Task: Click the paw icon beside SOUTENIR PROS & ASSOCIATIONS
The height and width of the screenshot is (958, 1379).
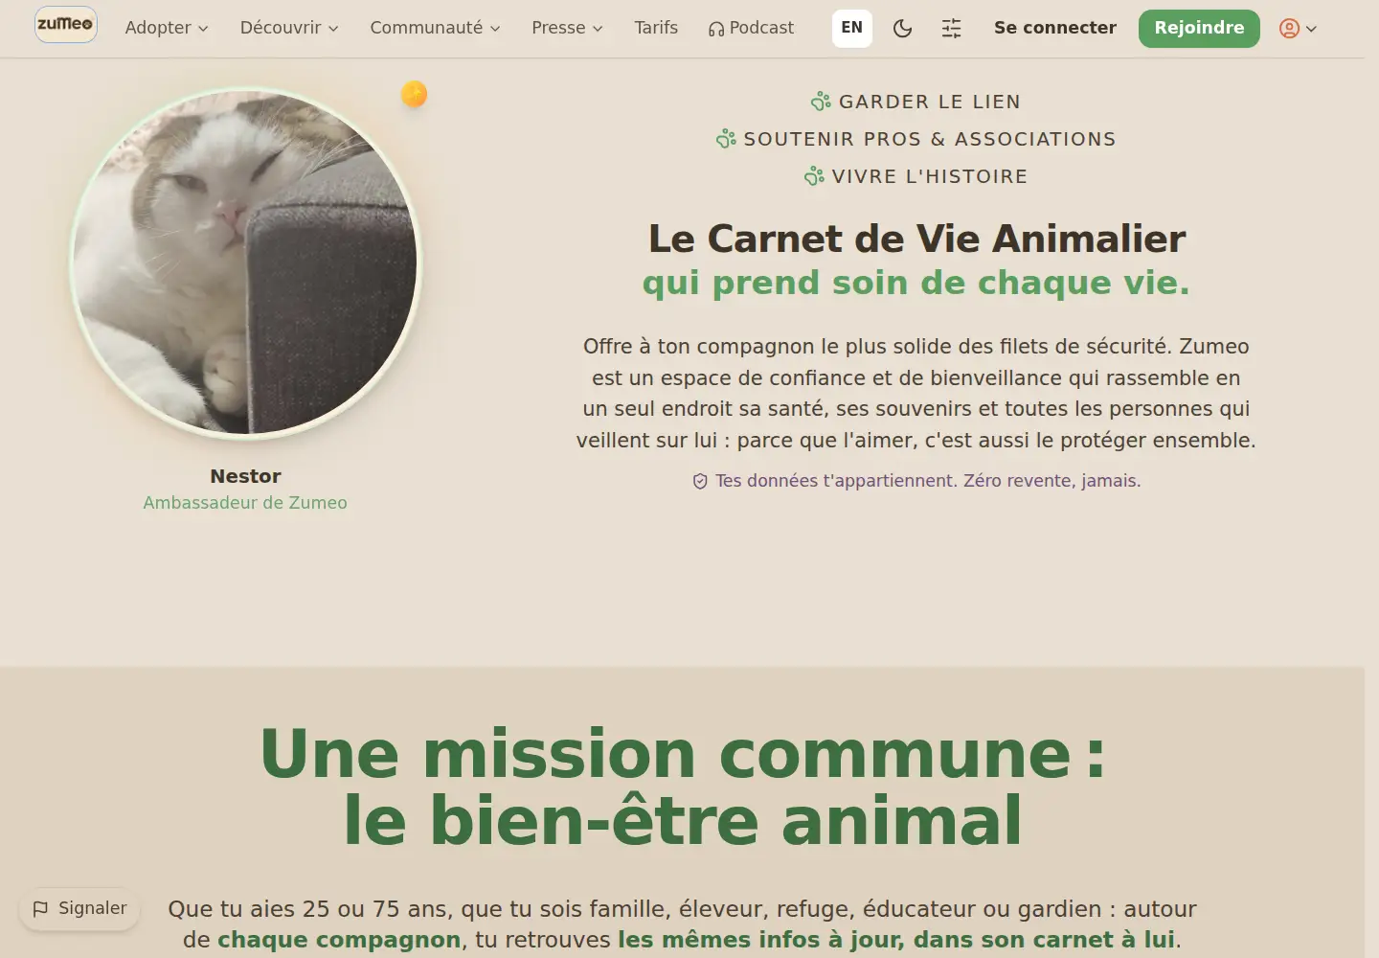Action: coord(726,139)
